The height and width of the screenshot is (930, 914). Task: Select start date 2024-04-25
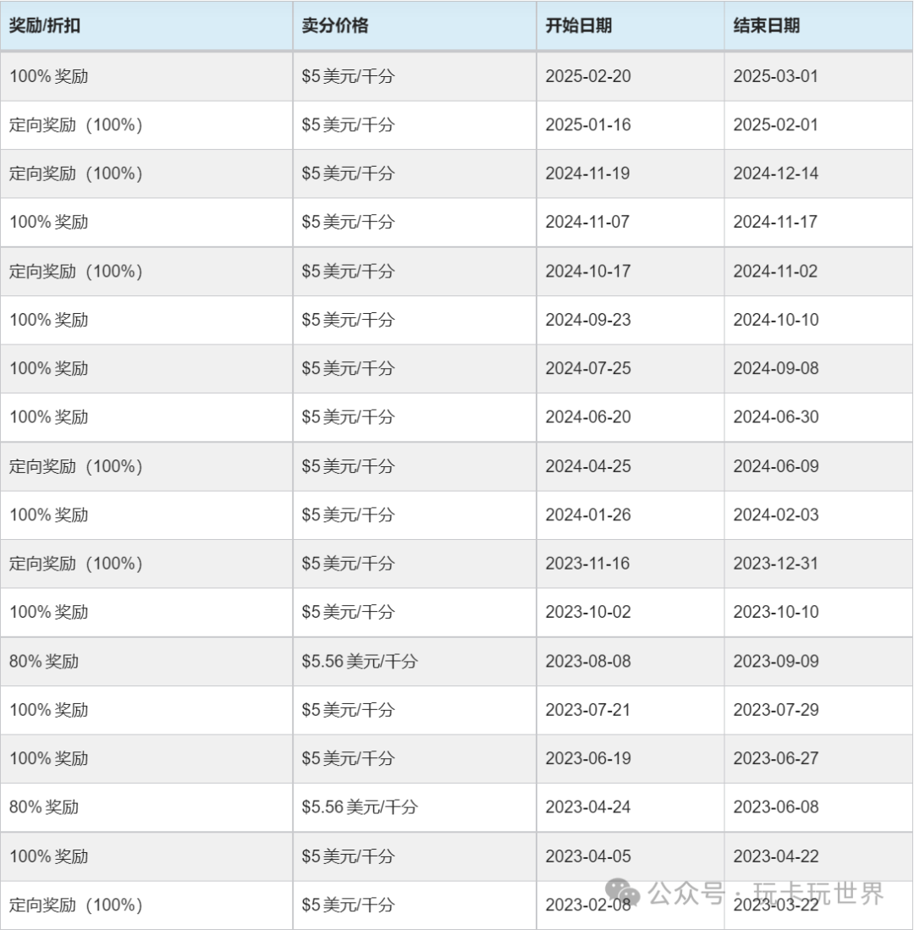click(x=588, y=467)
